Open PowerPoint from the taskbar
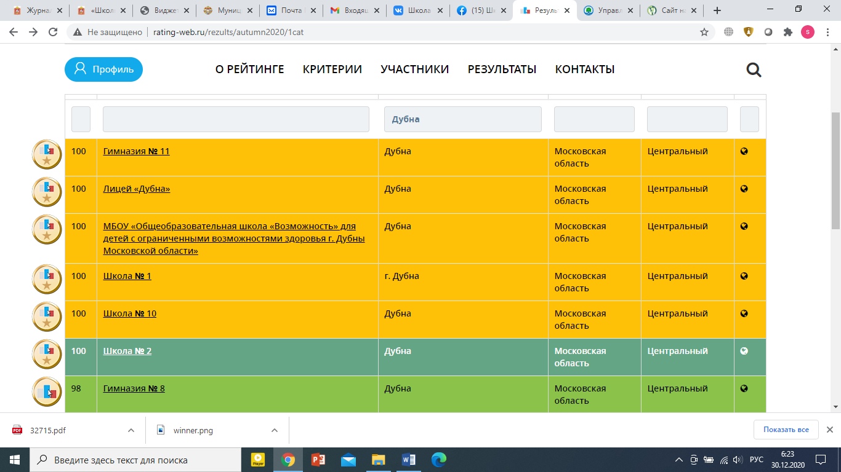The height and width of the screenshot is (472, 841). [x=318, y=459]
